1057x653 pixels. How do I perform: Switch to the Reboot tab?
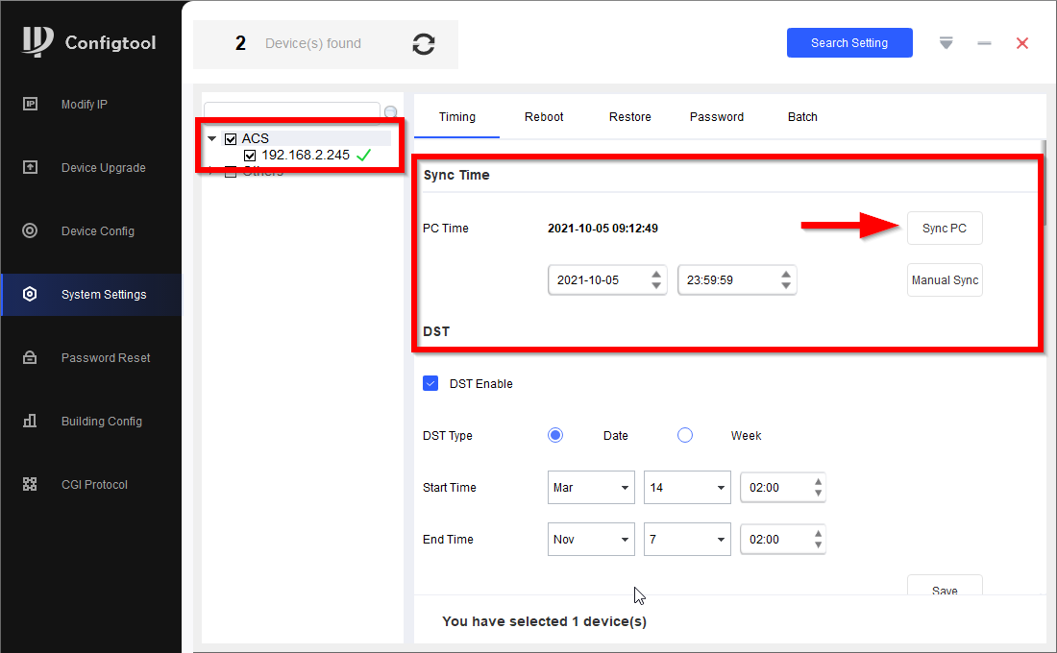(543, 116)
